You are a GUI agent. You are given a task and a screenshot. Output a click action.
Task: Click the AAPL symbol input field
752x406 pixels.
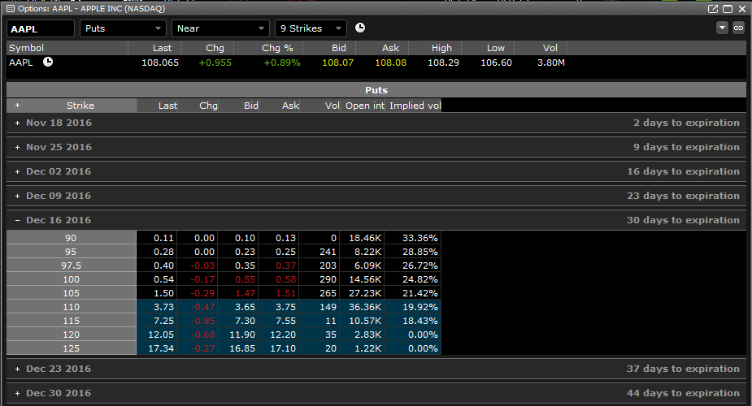(x=41, y=28)
